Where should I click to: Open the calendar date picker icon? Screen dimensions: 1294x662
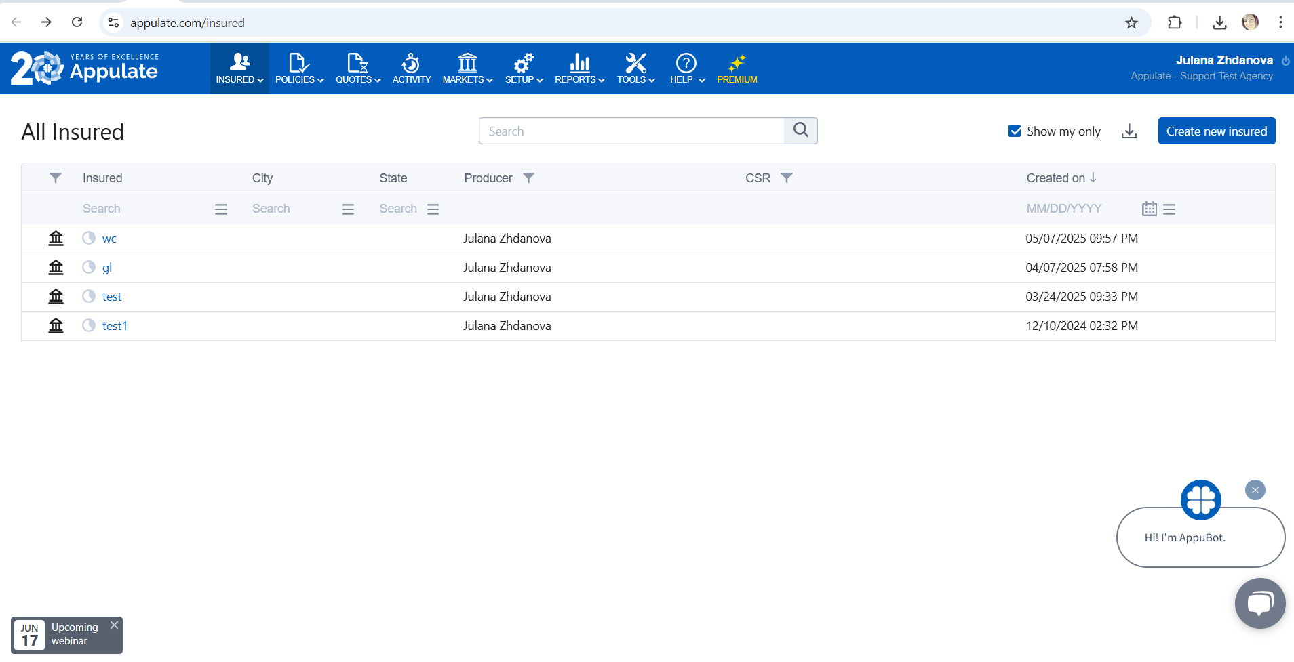point(1149,209)
